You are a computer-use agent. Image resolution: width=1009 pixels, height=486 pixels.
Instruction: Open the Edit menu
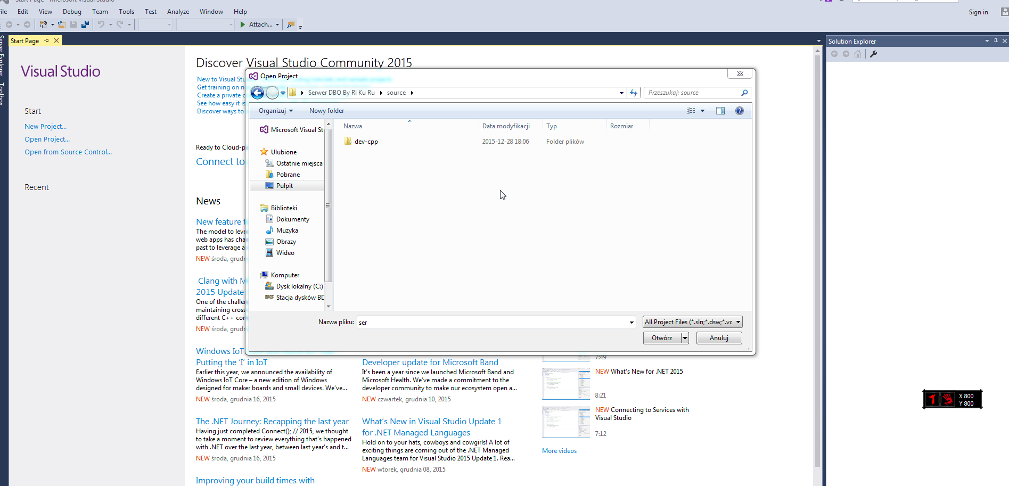(23, 12)
